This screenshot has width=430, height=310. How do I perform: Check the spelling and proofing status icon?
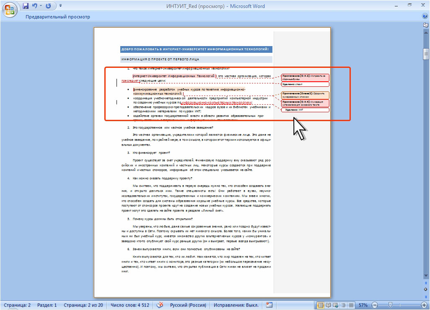(x=160, y=305)
